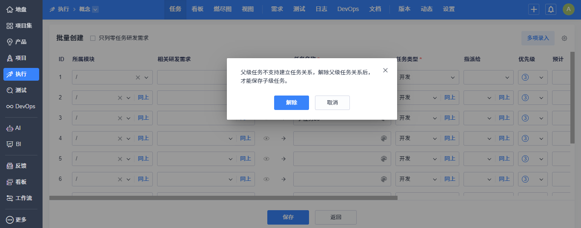Open 工作流 in the sidebar

click(21, 198)
